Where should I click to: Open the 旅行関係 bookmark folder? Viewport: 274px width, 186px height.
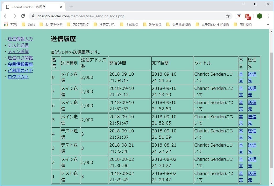243,24
